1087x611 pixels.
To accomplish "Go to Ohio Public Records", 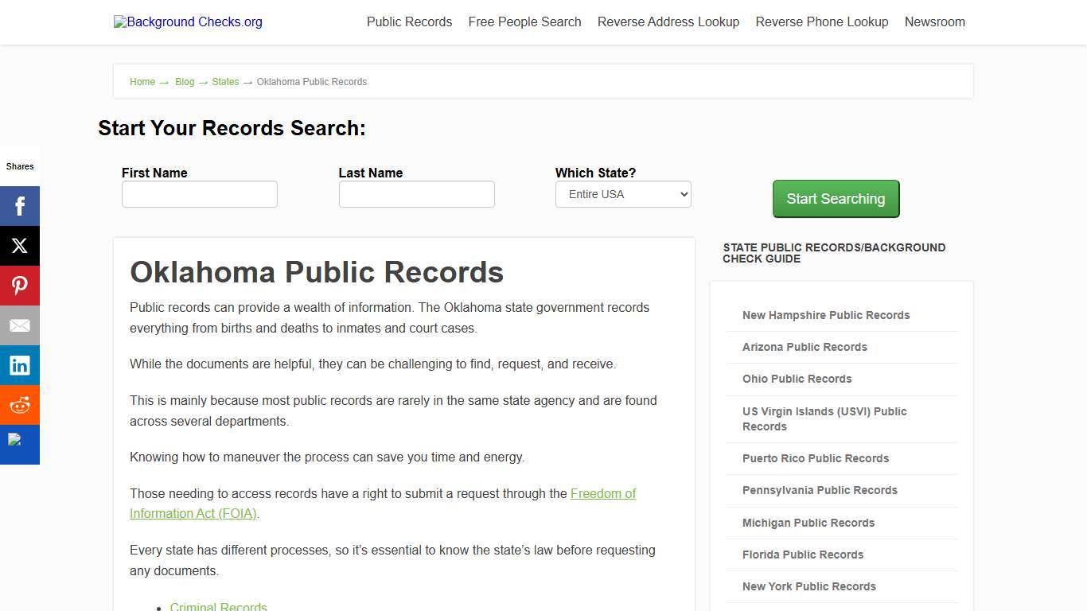I will pos(797,379).
